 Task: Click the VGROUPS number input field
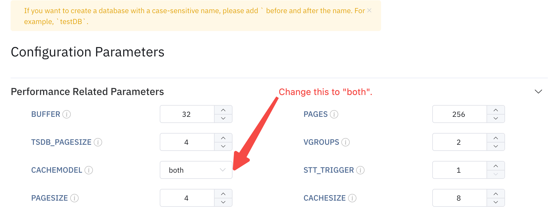coord(459,142)
